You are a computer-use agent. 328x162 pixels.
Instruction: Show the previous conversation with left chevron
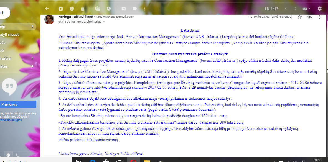(x=286, y=9)
